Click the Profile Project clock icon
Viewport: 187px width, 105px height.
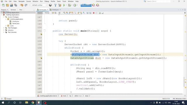click(x=75, y=5)
